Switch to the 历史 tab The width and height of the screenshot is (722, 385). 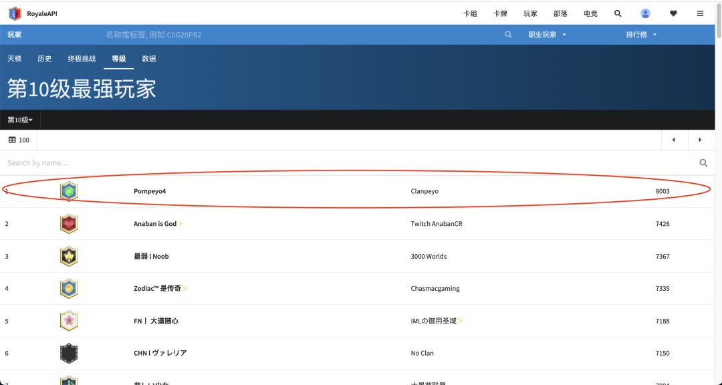(x=45, y=59)
